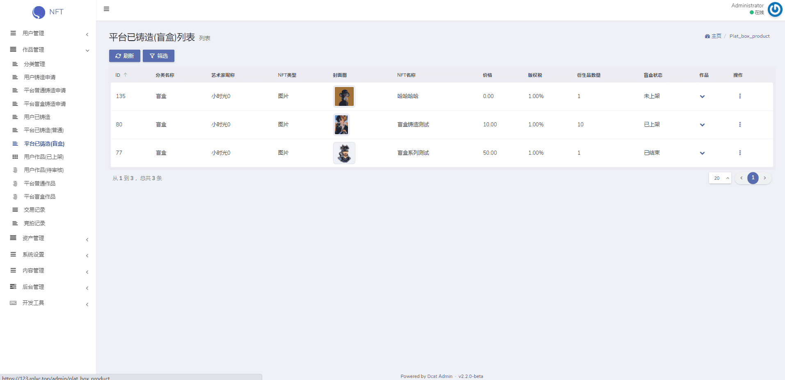Click the 刷新 refresh button
Viewport: 785px width, 380px height.
[124, 56]
